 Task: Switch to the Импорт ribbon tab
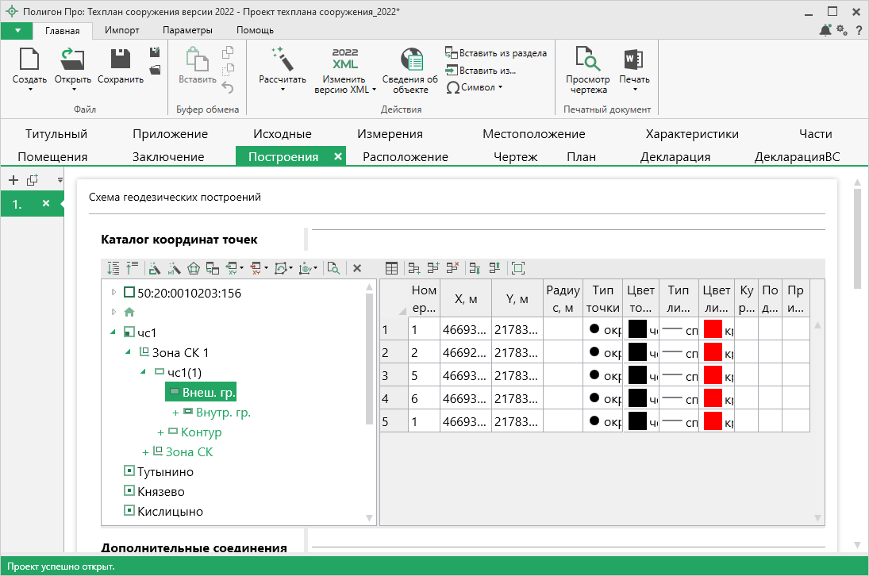point(121,30)
